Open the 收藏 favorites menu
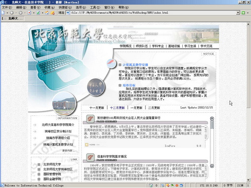The width and height of the screenshot is (251, 188). (50, 8)
